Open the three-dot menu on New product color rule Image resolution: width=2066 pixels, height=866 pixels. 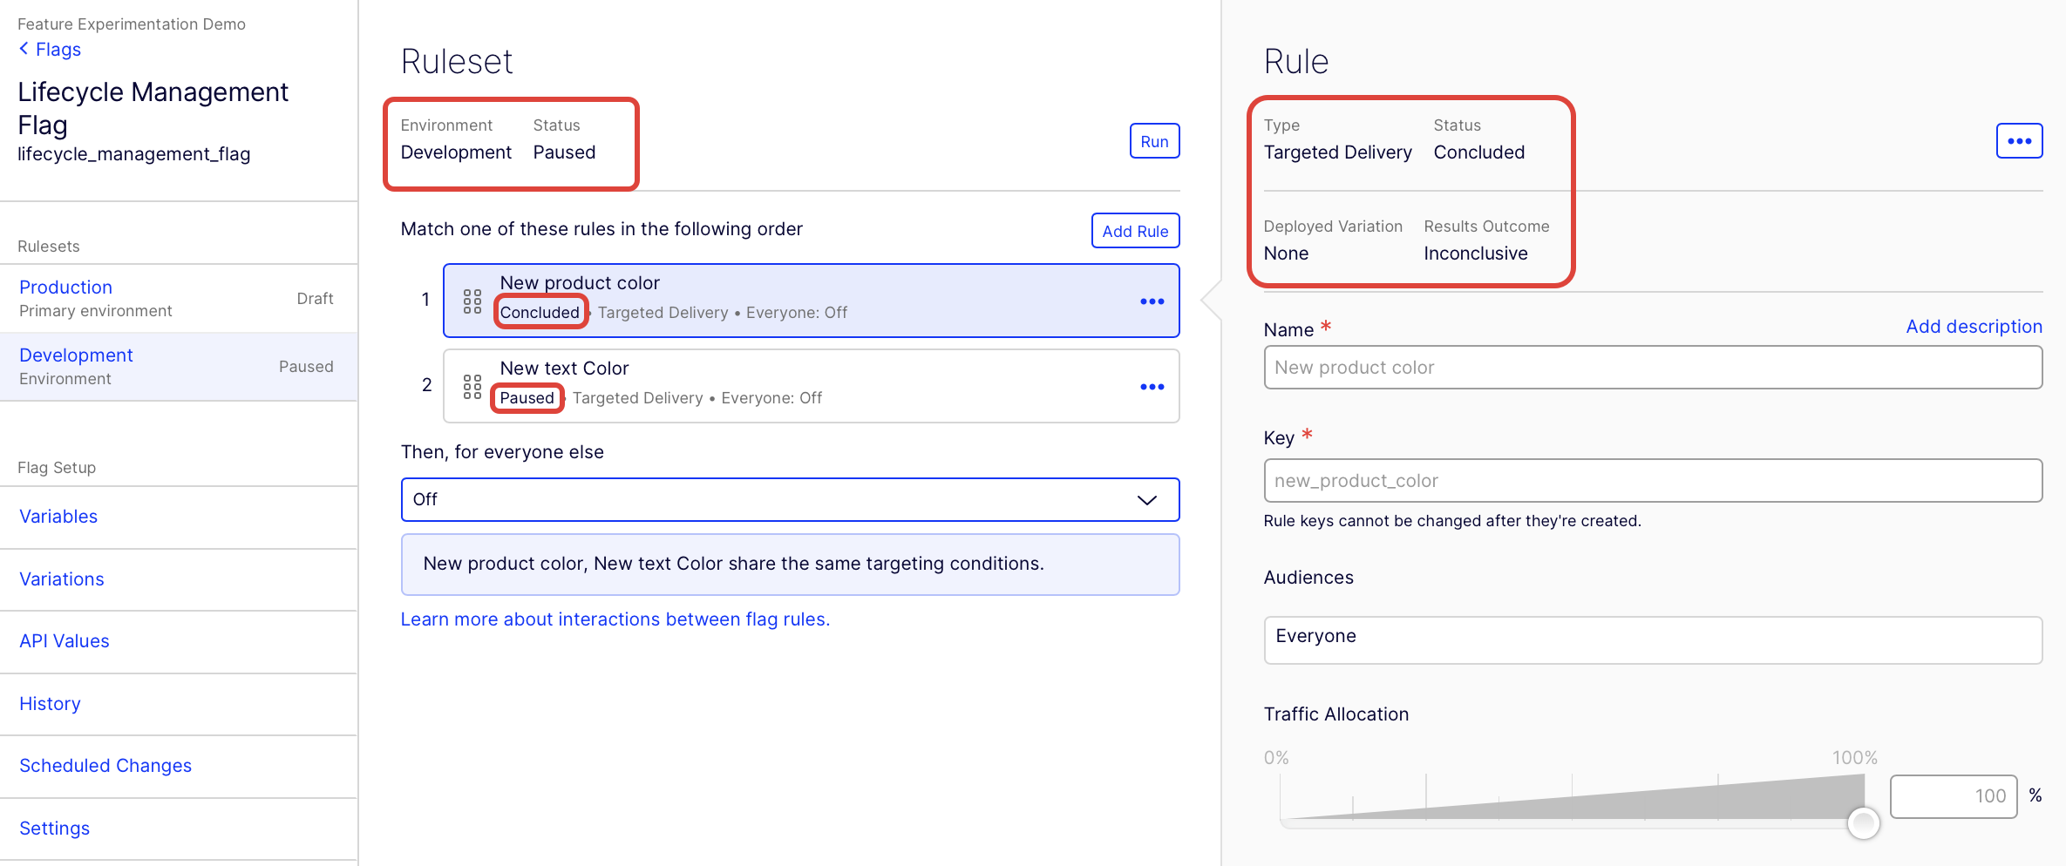tap(1152, 301)
